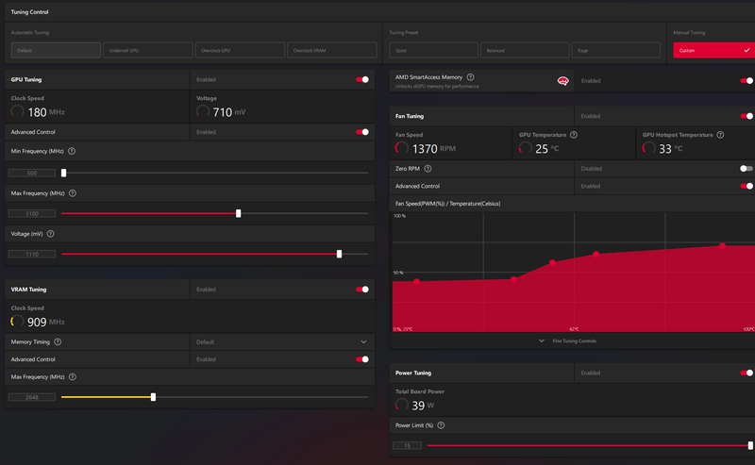This screenshot has height=465, width=755.
Task: Click the last fan curve point
Action: 722,246
